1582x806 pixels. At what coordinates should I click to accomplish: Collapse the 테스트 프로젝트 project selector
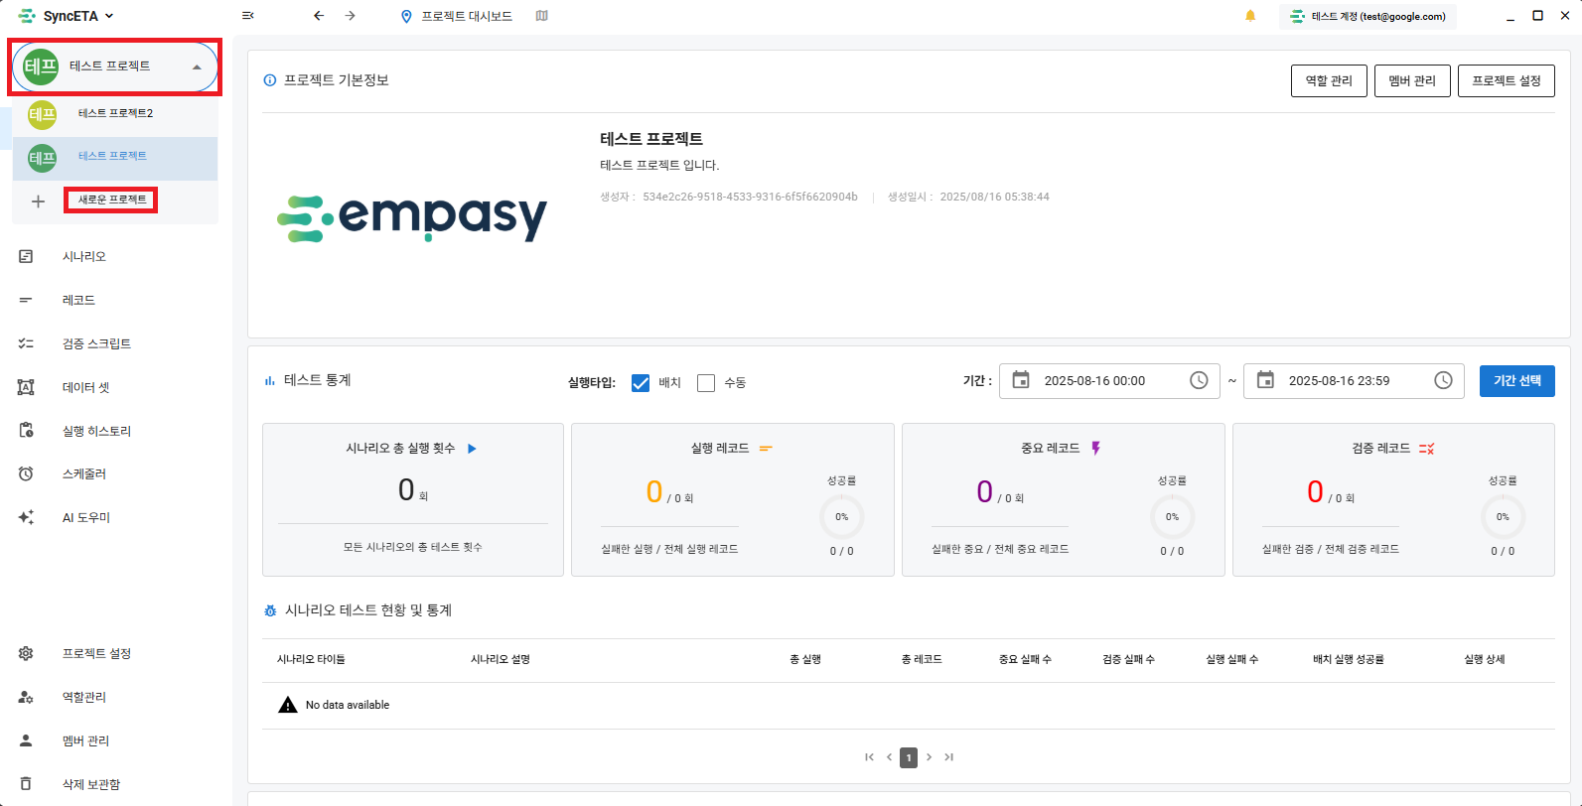click(x=115, y=67)
